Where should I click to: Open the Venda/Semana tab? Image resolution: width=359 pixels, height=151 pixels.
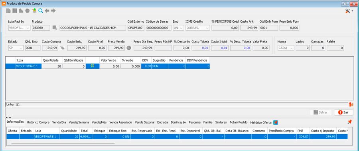(x=79, y=122)
